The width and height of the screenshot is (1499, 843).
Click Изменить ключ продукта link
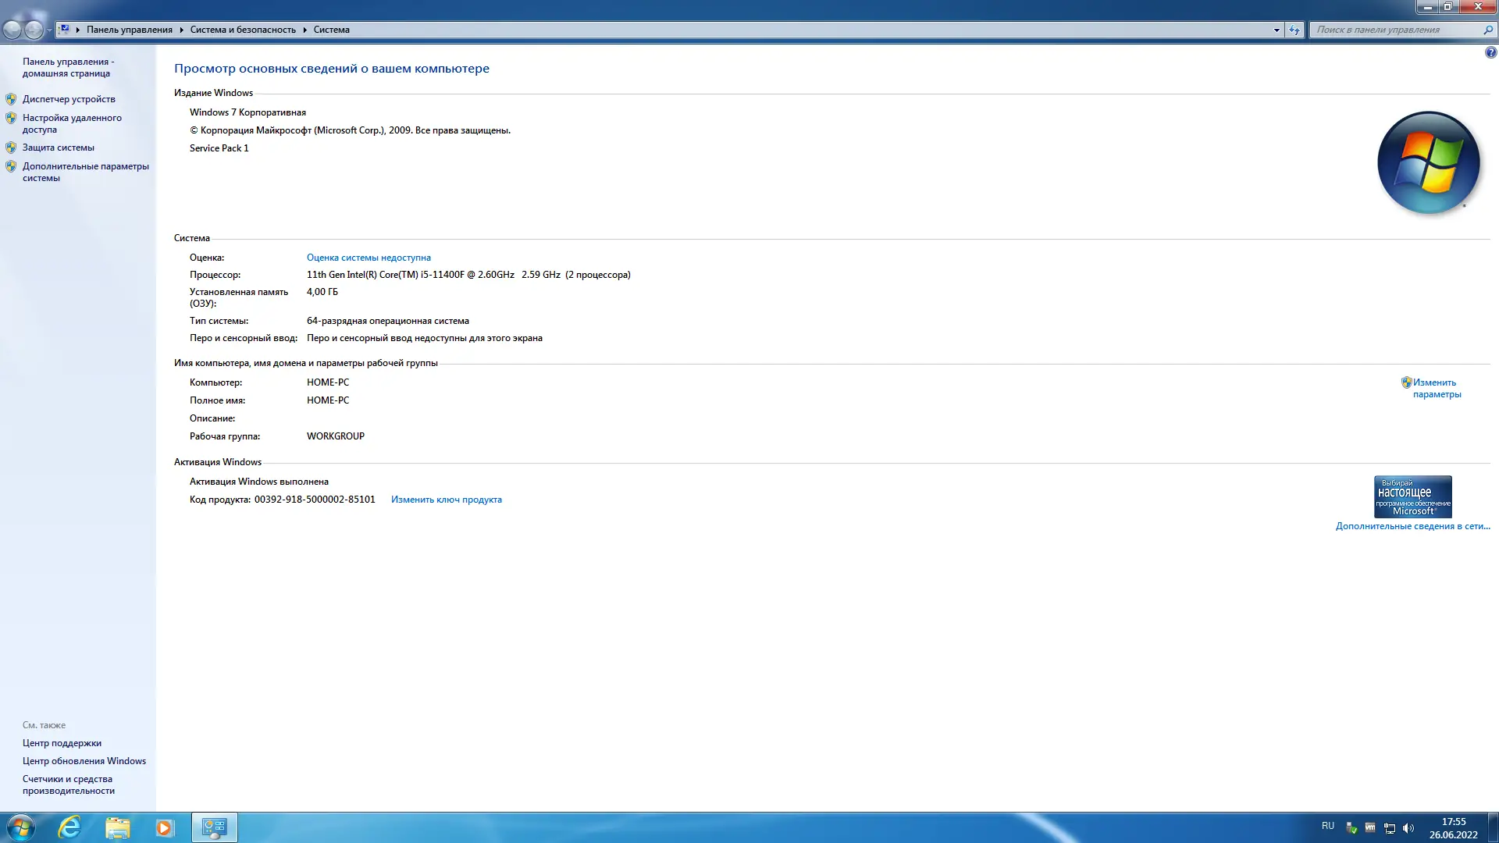click(446, 500)
